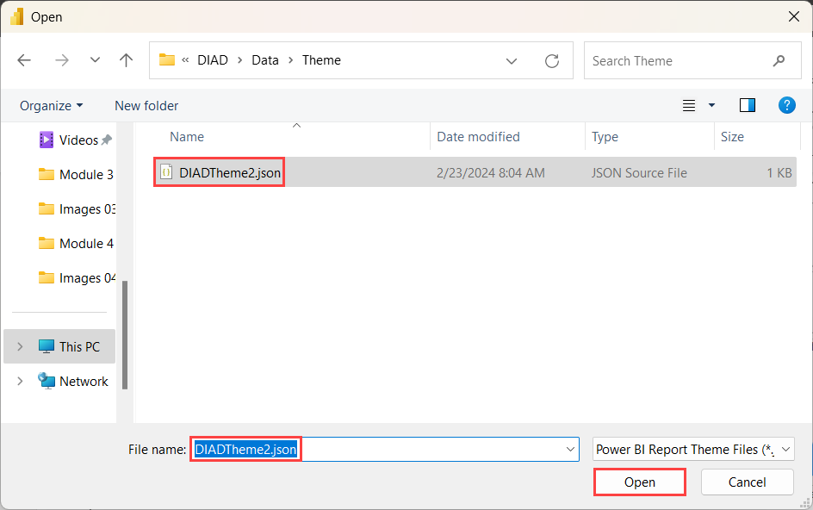Screen dimensions: 813x510
Task: Expand the Network node
Action: pos(20,381)
